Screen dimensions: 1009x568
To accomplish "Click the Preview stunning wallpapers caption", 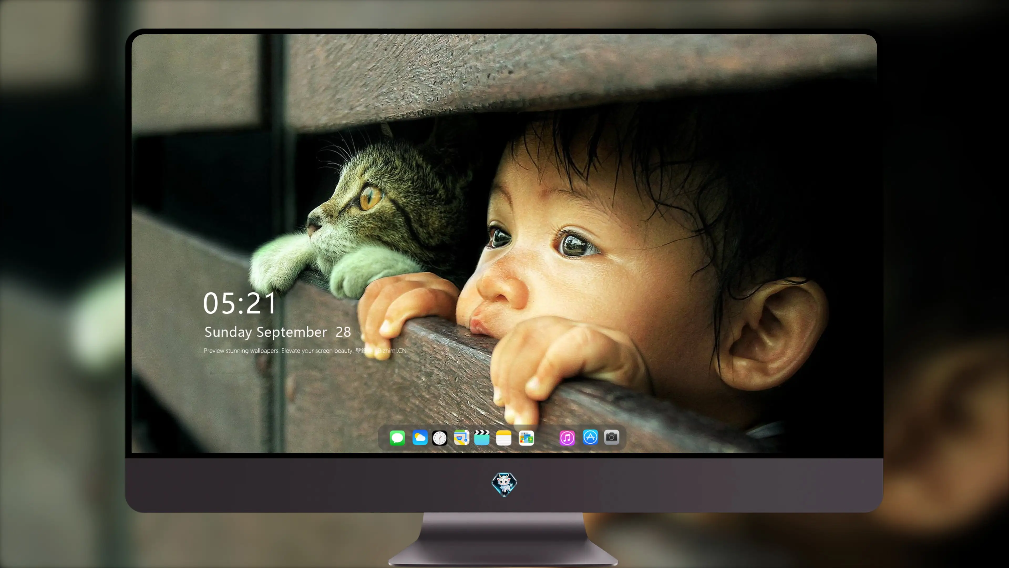I will [305, 351].
